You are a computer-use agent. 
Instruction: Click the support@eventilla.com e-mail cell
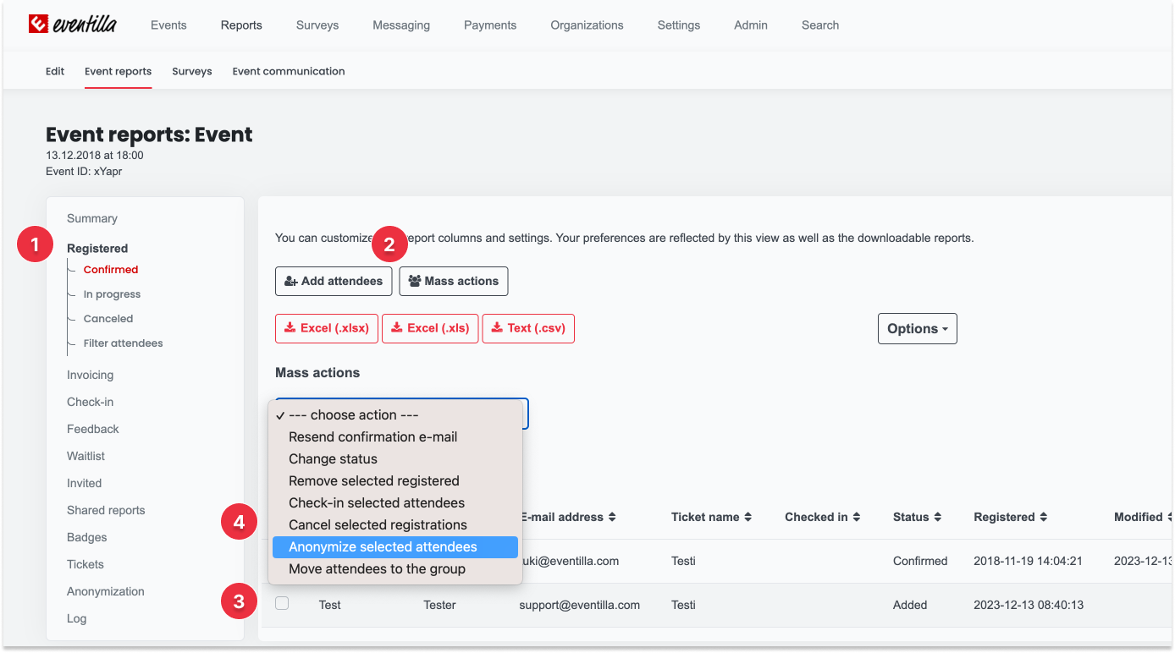580,605
